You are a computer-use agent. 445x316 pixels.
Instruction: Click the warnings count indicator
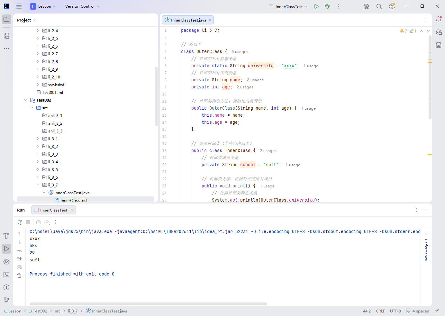[x=404, y=31]
